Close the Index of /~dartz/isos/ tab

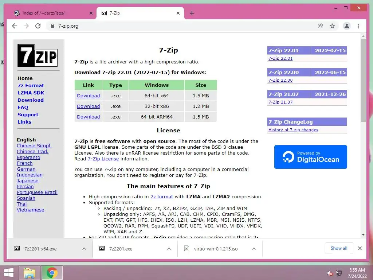91,13
